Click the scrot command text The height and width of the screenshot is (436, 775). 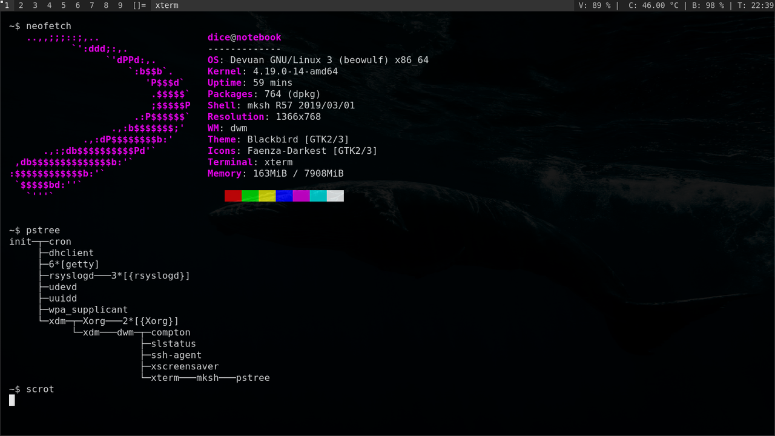coord(40,389)
